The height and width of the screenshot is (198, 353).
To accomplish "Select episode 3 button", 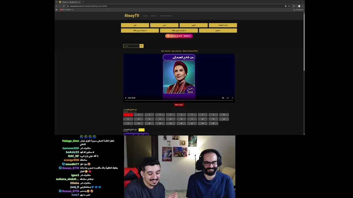I will point(149,115).
